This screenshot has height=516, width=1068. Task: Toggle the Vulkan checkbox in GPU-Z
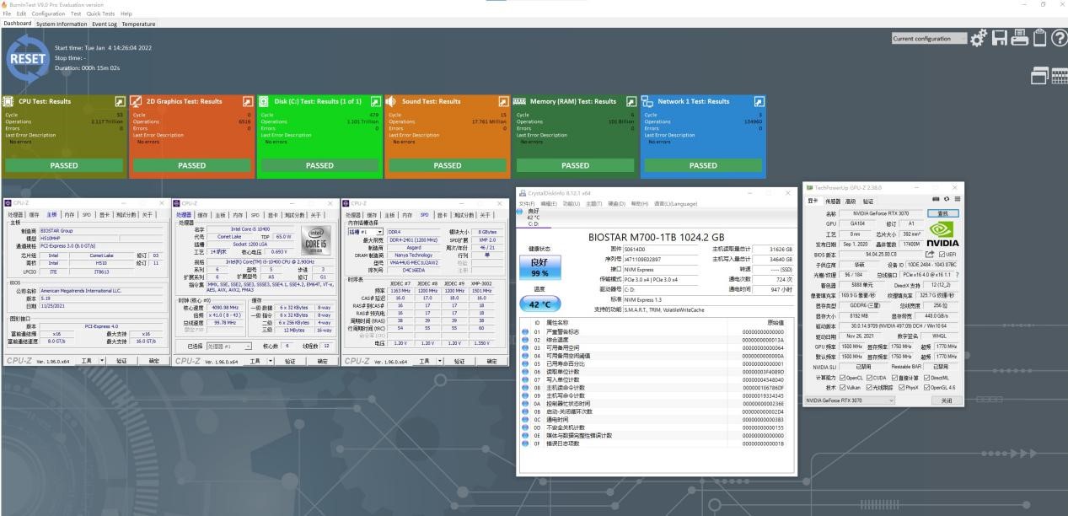844,387
